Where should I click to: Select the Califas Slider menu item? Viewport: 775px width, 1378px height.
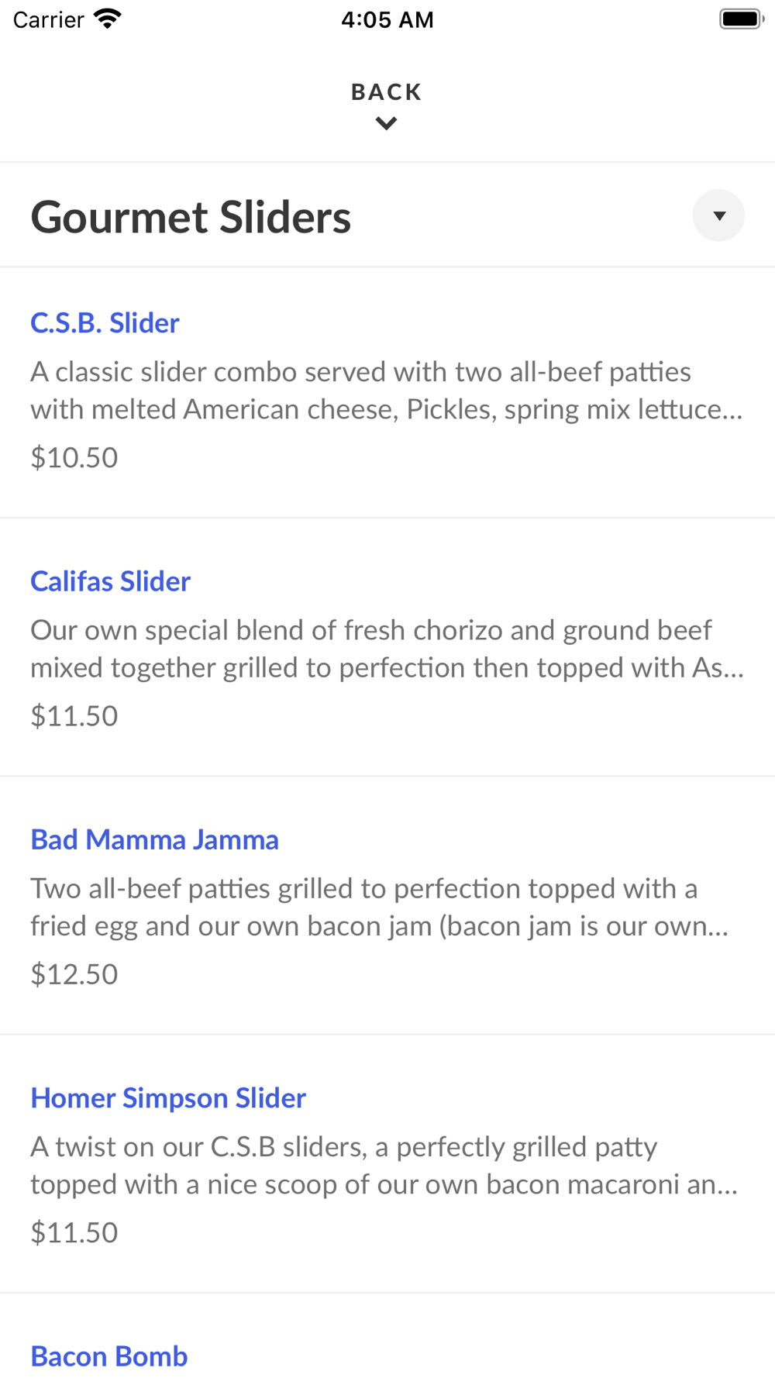110,581
